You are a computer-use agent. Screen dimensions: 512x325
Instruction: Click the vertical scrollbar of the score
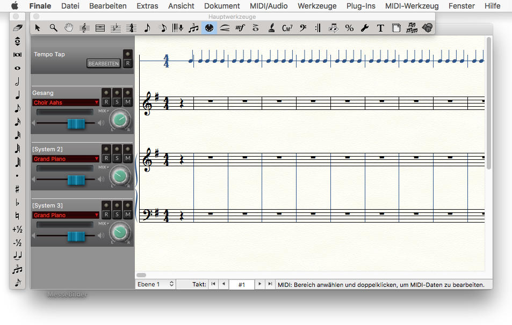(x=489, y=103)
